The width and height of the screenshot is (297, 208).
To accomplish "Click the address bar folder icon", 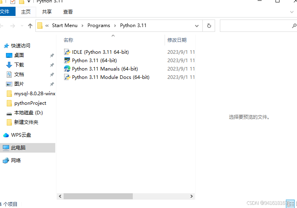I will pos(40,26).
